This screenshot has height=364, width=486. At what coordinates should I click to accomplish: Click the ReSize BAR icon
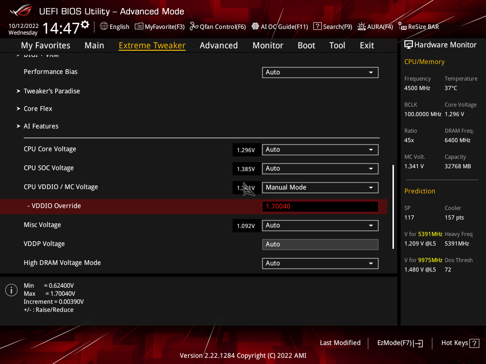pos(402,27)
